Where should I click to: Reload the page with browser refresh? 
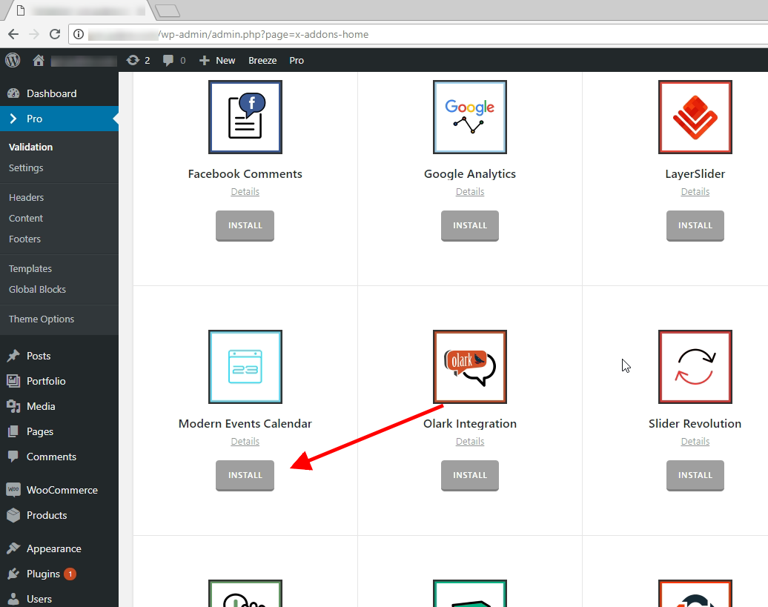click(x=54, y=34)
